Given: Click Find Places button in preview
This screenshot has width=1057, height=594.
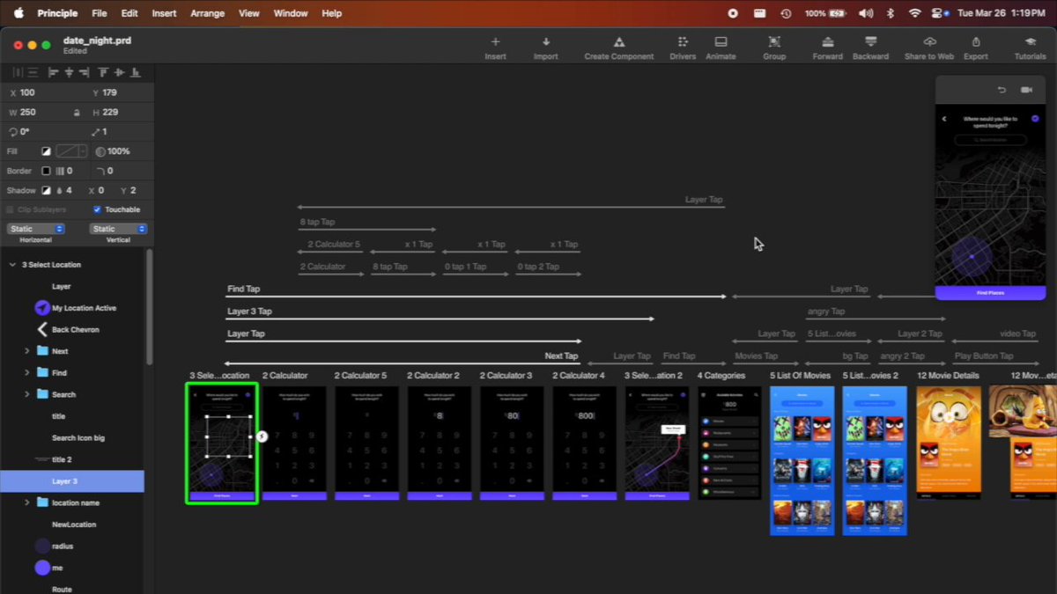Looking at the screenshot, I should pyautogui.click(x=990, y=293).
